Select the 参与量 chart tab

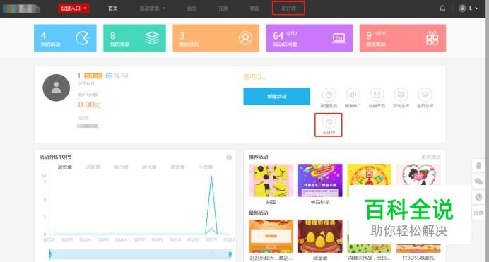(x=121, y=167)
